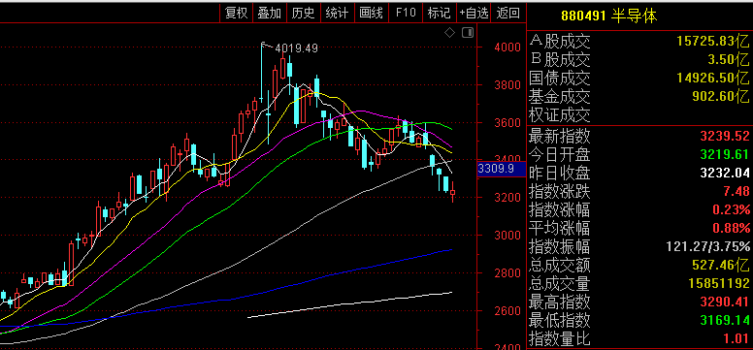This screenshot has width=753, height=350.
Task: Open F10 company information
Action: [x=406, y=13]
